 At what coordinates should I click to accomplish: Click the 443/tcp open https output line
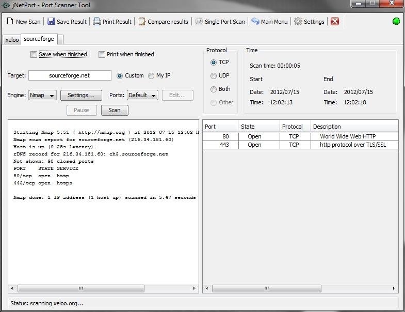[43, 183]
